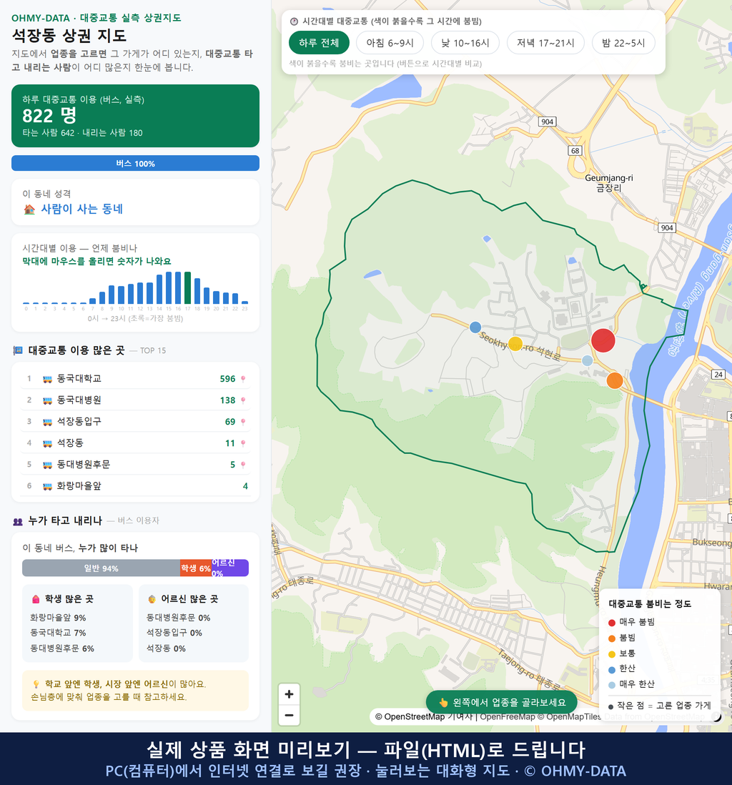This screenshot has height=785, width=732.
Task: Click the route 24 shield on map
Action: [x=718, y=375]
